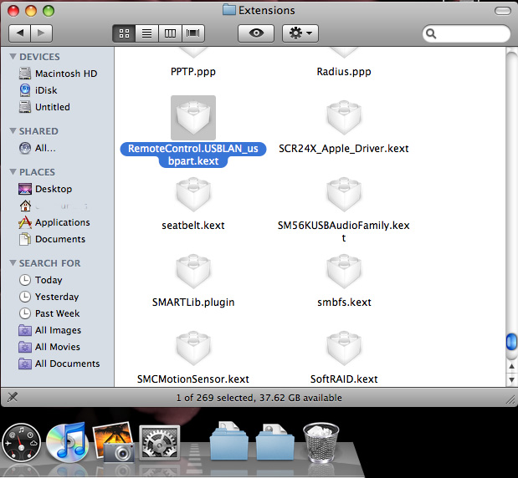This screenshot has height=478, width=518.
Task: Open System Preferences from the Dock
Action: (160, 443)
